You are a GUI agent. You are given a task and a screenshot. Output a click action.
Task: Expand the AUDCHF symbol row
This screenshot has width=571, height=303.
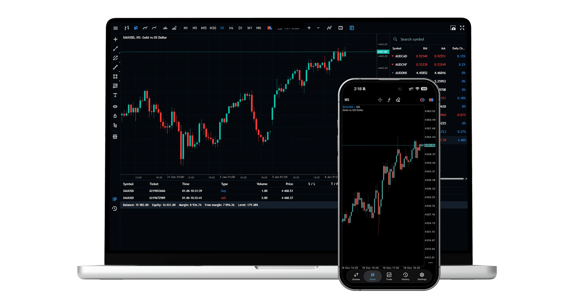click(428, 65)
